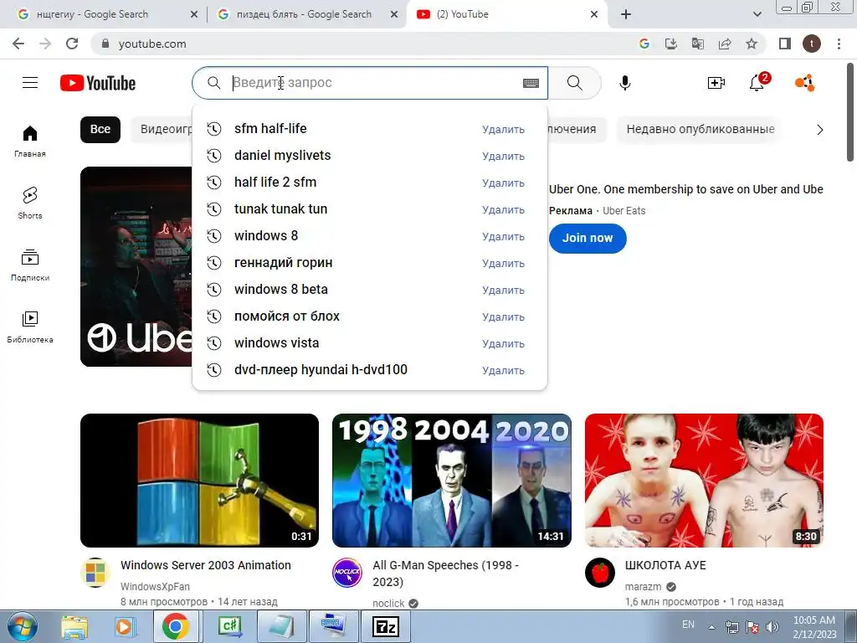Viewport: 857px width, 643px height.
Task: Switch to 'нщгегиу - Google Search' tab
Action: tap(102, 14)
